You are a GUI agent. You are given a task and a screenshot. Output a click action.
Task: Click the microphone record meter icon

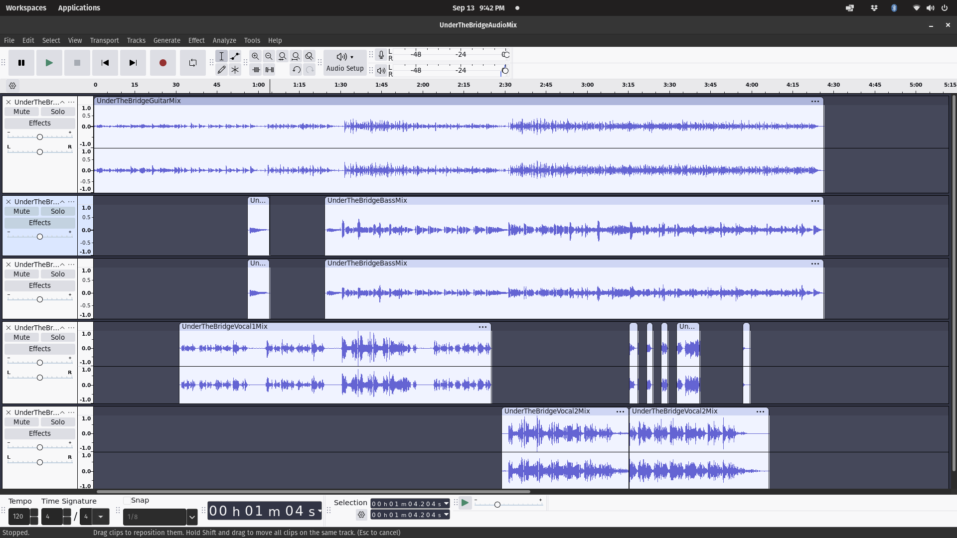coord(381,55)
